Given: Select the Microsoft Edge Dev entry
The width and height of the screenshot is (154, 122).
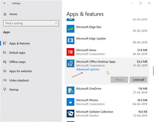Looking at the screenshot, I should tap(107, 29).
